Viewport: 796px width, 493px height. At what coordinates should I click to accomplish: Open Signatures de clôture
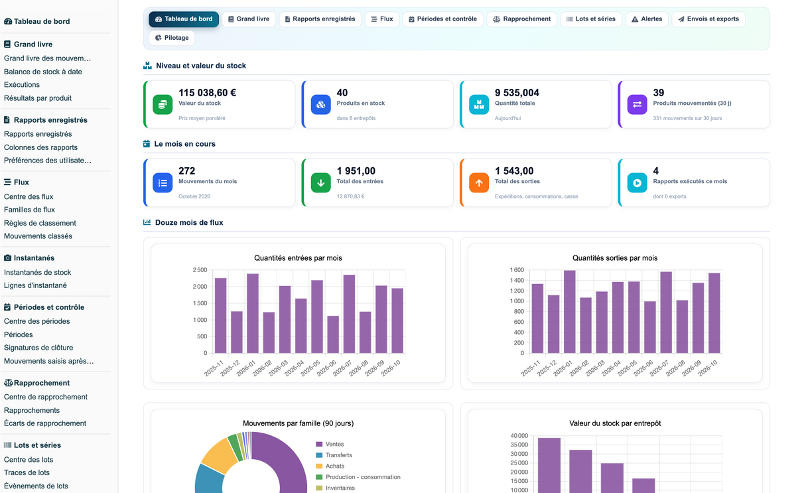click(x=38, y=348)
